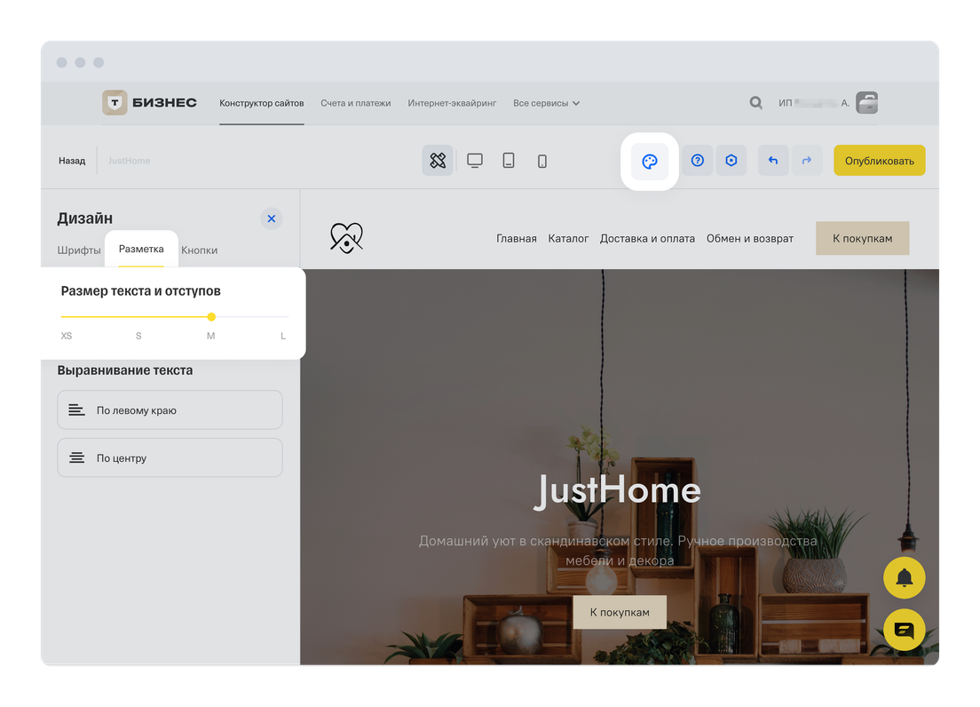Click Доставка и оплата menu link
Image resolution: width=980 pixels, height=707 pixels.
pos(647,238)
